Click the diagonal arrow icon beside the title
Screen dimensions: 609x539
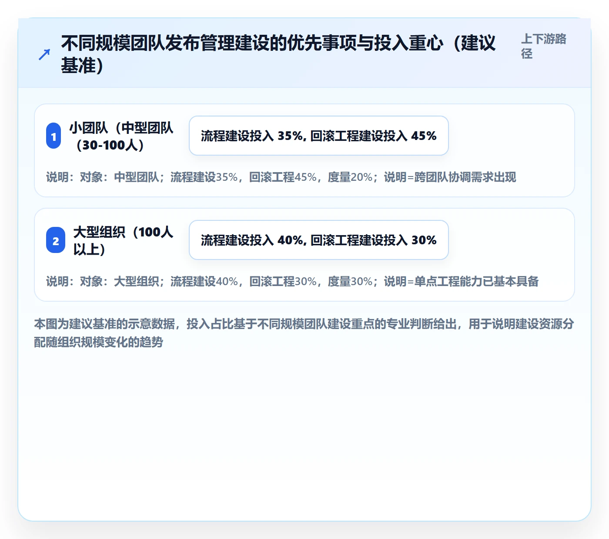(44, 54)
